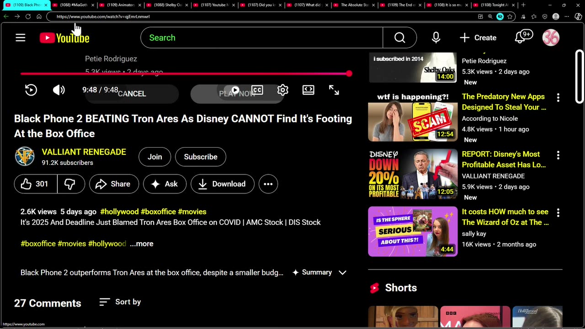The image size is (585, 329).
Task: Close the #MiaGoth browser tab
Action: 93,5
